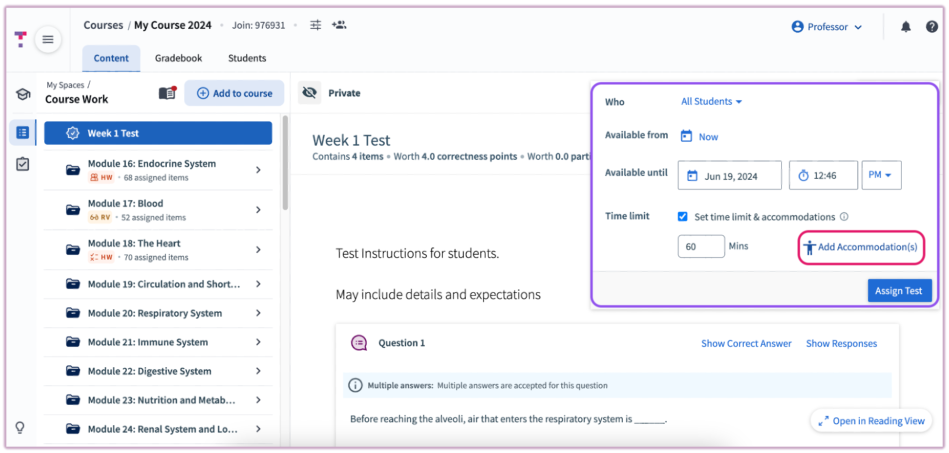Click the Jun 19, 2024 date field
This screenshot has width=949, height=453.
[730, 175]
